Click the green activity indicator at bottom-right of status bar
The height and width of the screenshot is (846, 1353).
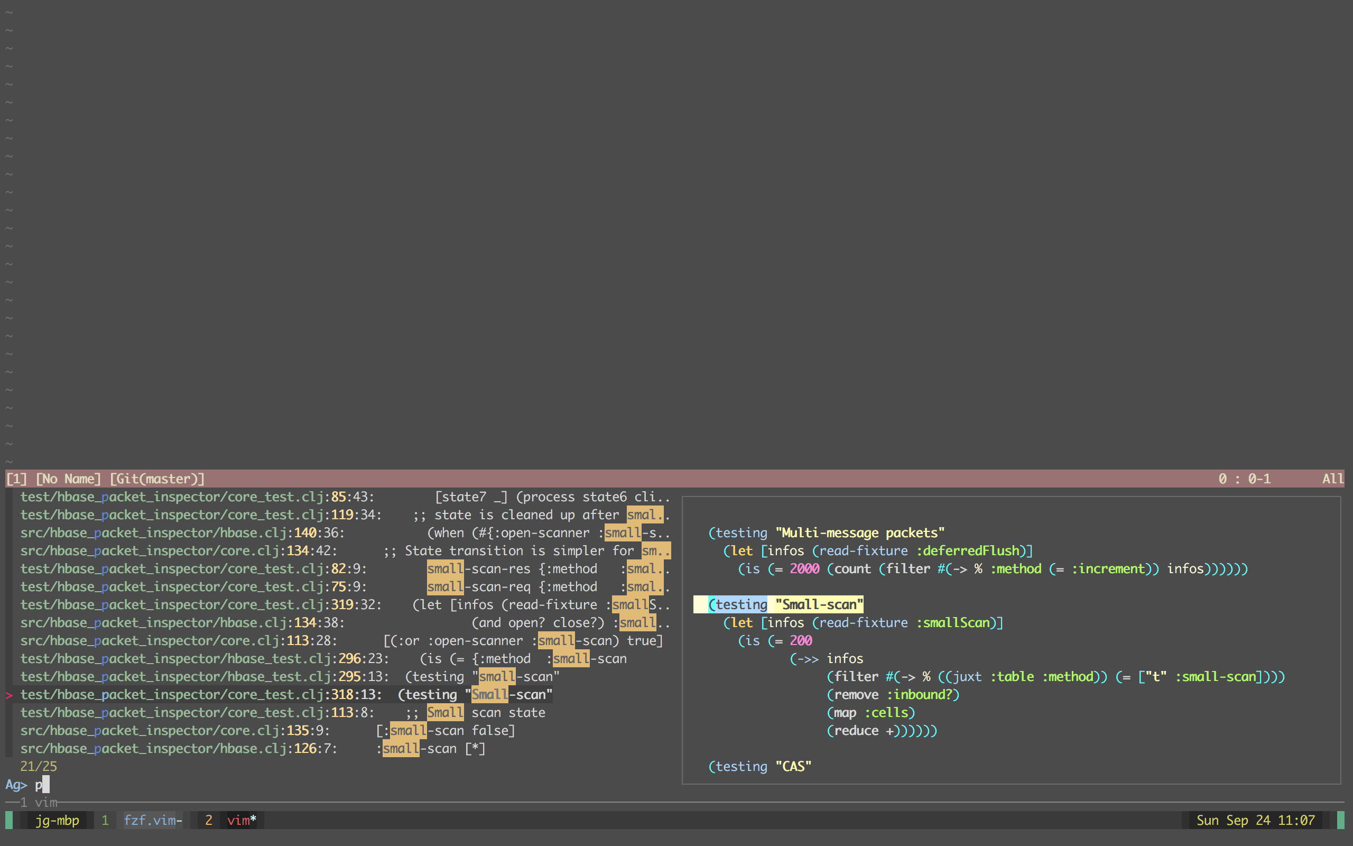(1344, 820)
